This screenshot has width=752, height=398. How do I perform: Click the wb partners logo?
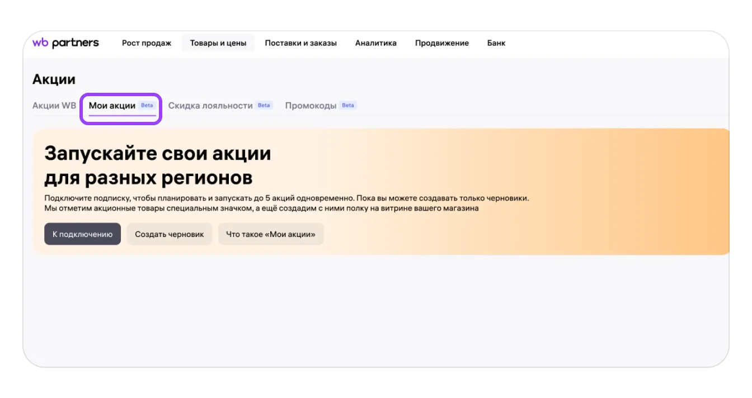click(65, 43)
